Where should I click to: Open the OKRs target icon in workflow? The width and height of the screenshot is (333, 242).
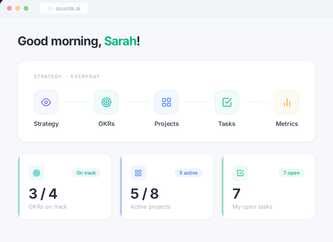pos(106,102)
